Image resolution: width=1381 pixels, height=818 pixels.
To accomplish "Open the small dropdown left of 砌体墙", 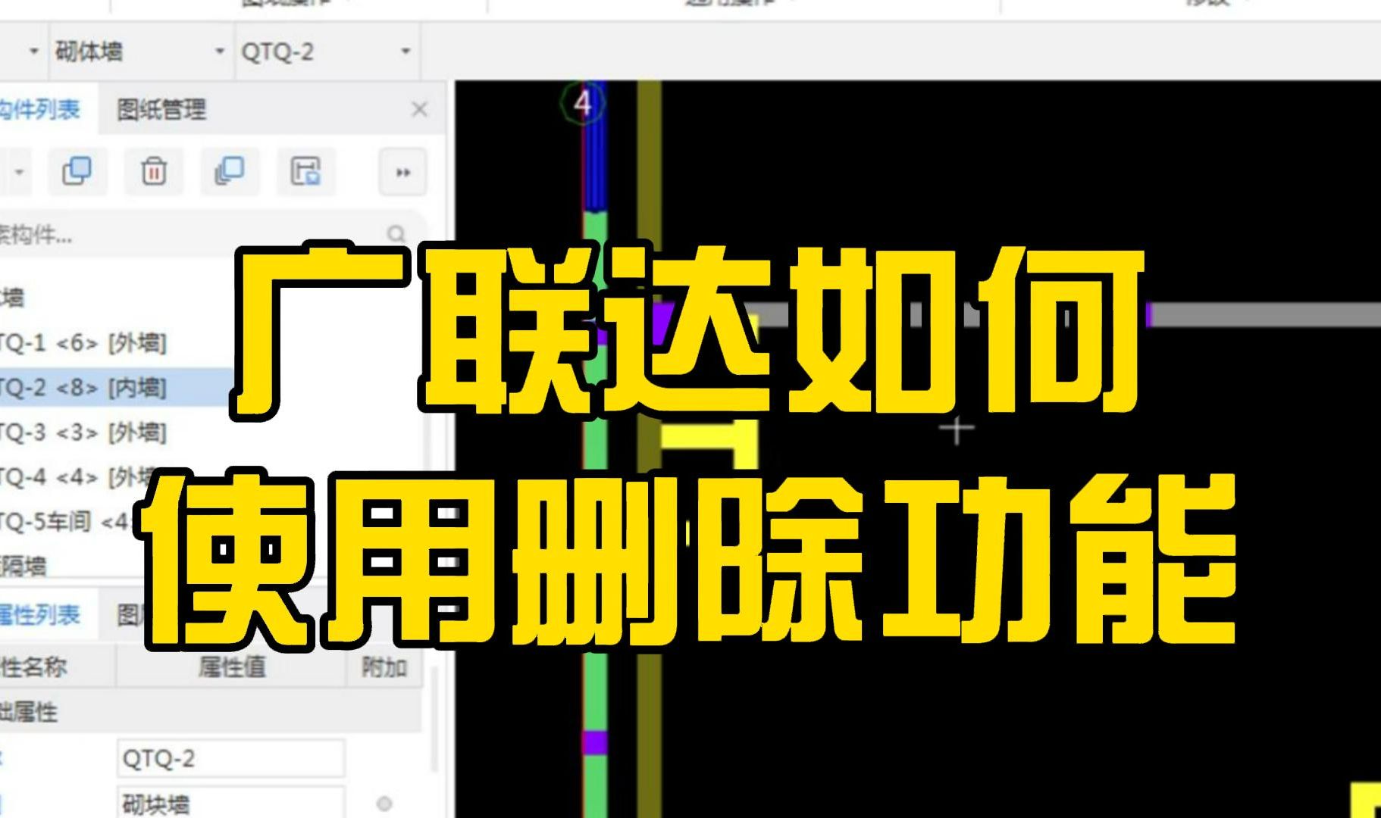I will click(x=32, y=52).
